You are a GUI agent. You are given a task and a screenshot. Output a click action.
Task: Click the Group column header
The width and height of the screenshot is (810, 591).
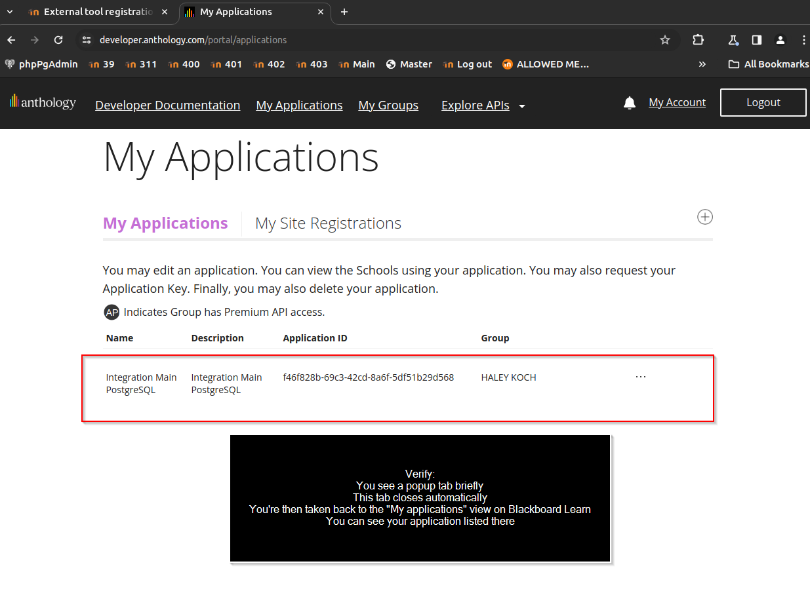point(495,338)
